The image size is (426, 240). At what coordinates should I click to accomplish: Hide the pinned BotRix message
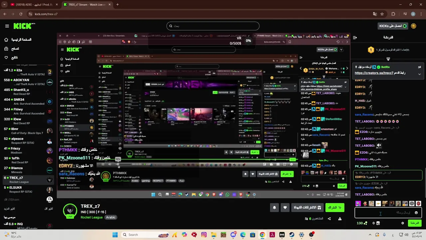click(x=419, y=67)
